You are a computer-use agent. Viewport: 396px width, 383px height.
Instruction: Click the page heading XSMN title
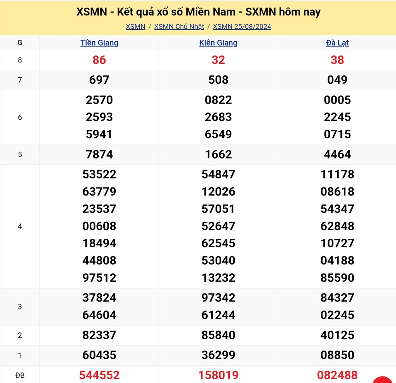[198, 12]
